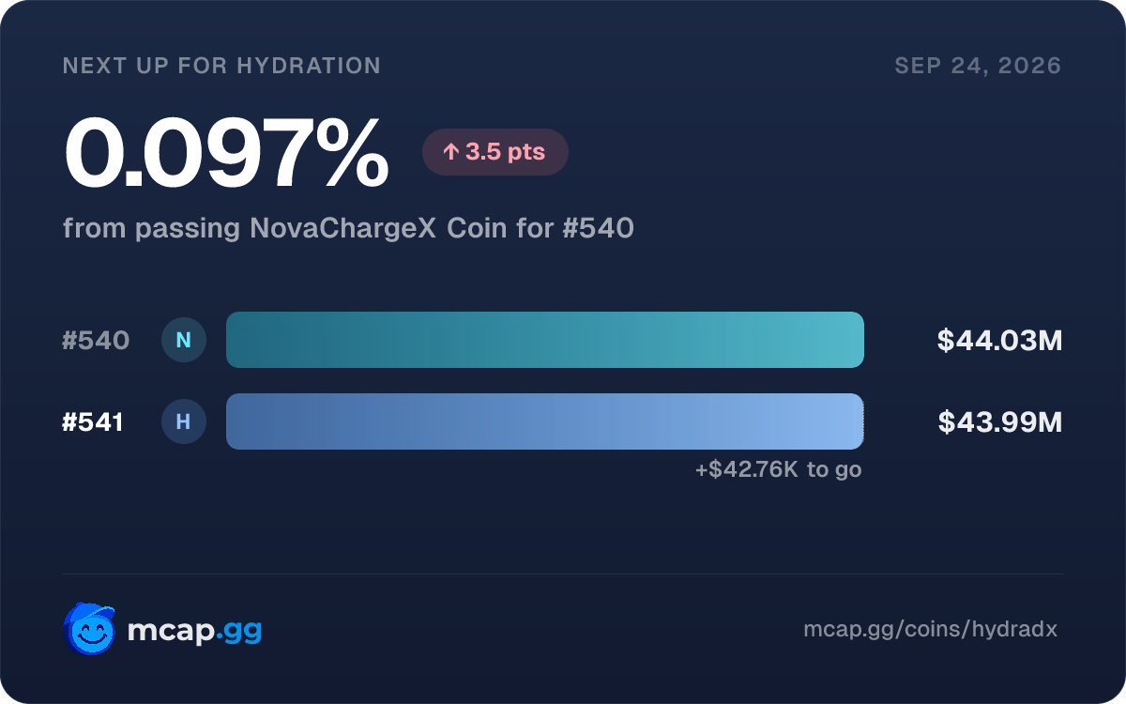The height and width of the screenshot is (704, 1126).
Task: Click the 0.097% headline figure
Action: pos(226,153)
